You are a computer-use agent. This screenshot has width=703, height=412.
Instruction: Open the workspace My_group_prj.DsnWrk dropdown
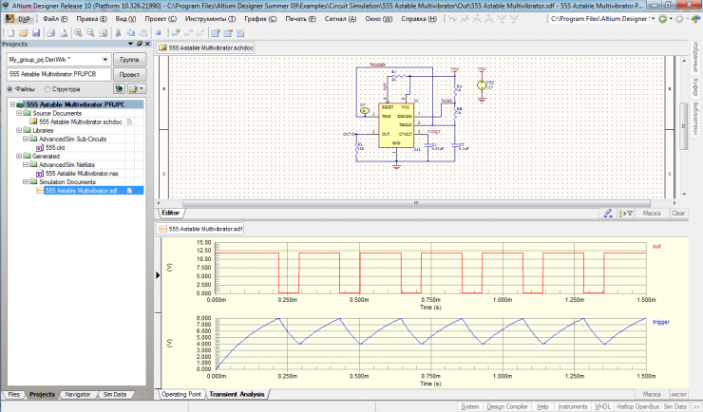tap(105, 60)
